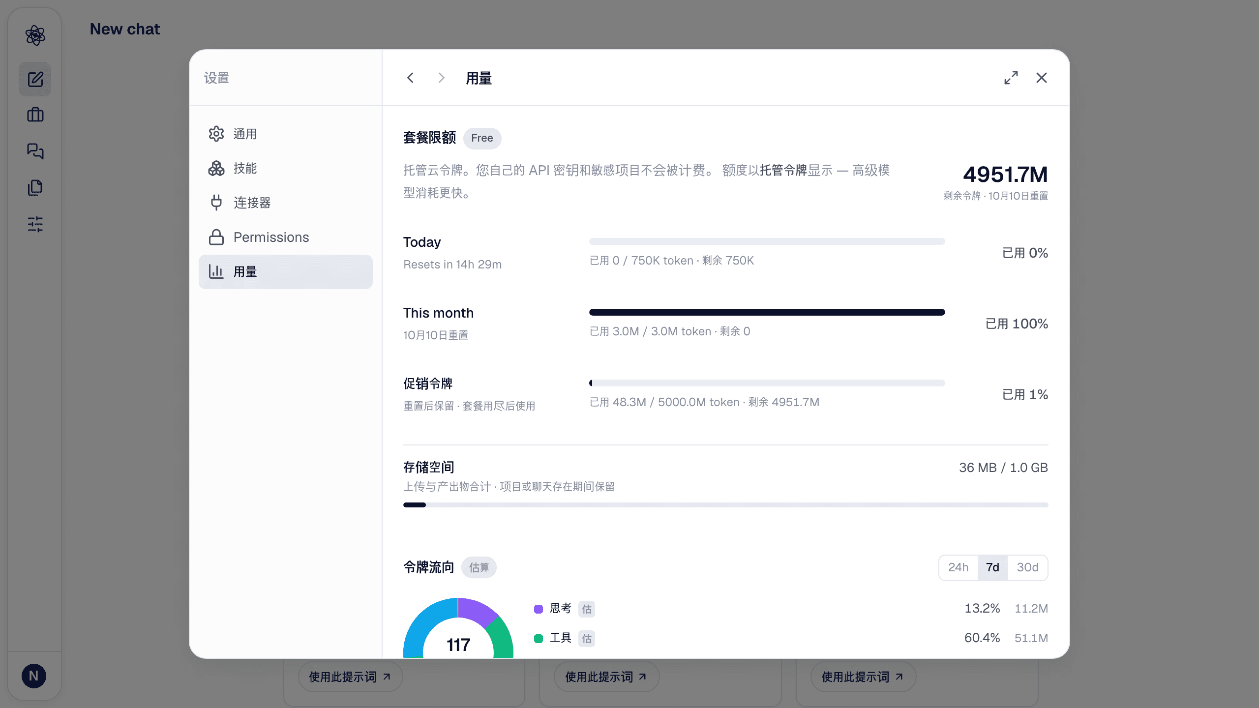This screenshot has width=1259, height=708.
Task: Click Resets in 14h 29m text
Action: (452, 265)
